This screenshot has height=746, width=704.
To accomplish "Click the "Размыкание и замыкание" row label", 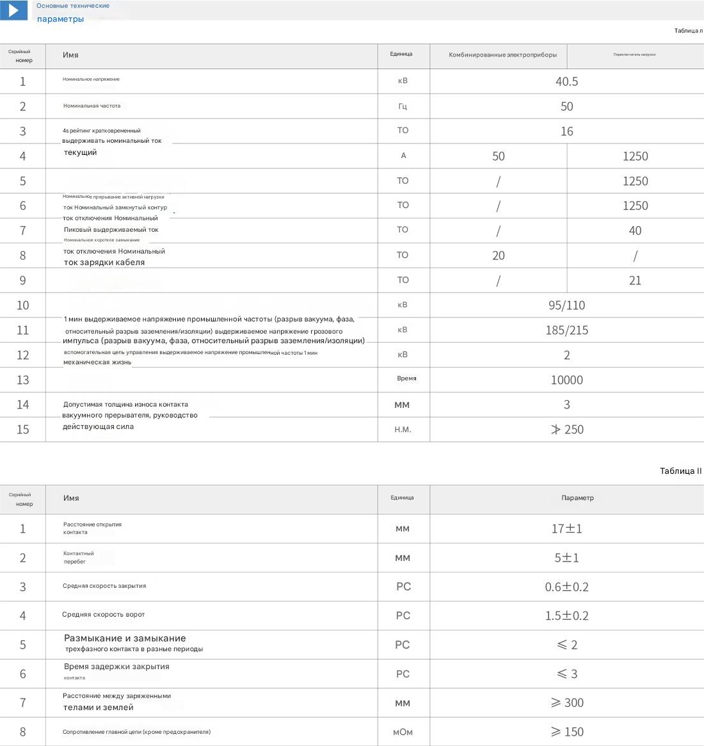I will [125, 638].
